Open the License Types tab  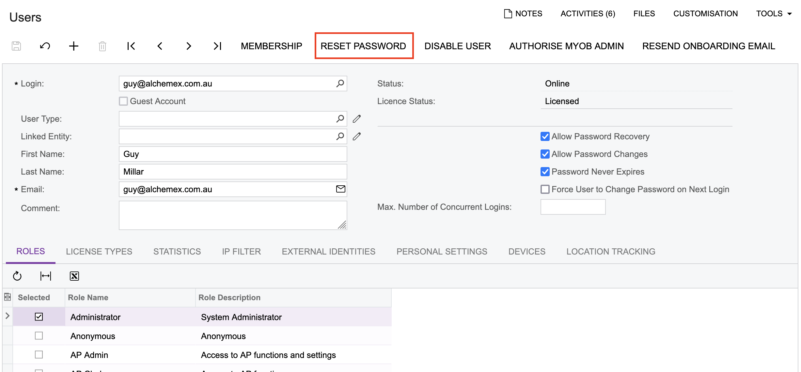pyautogui.click(x=99, y=251)
